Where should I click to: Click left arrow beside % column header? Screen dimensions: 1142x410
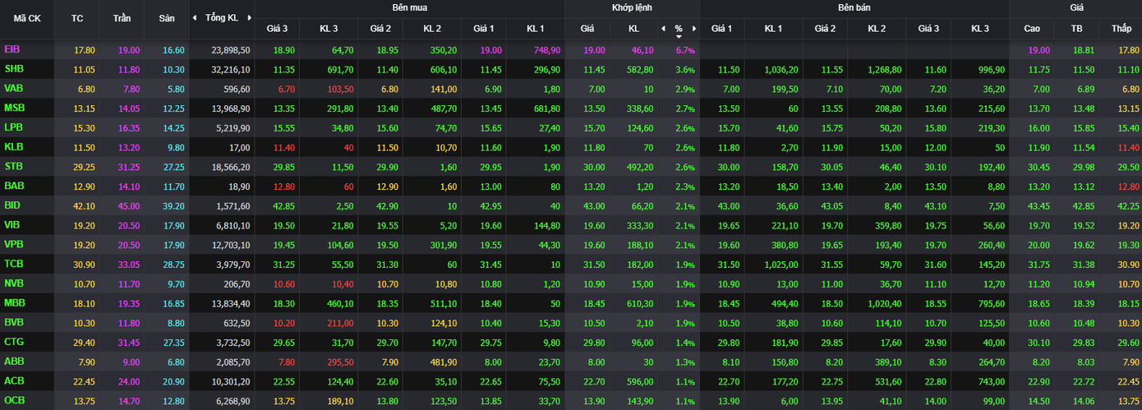[664, 29]
